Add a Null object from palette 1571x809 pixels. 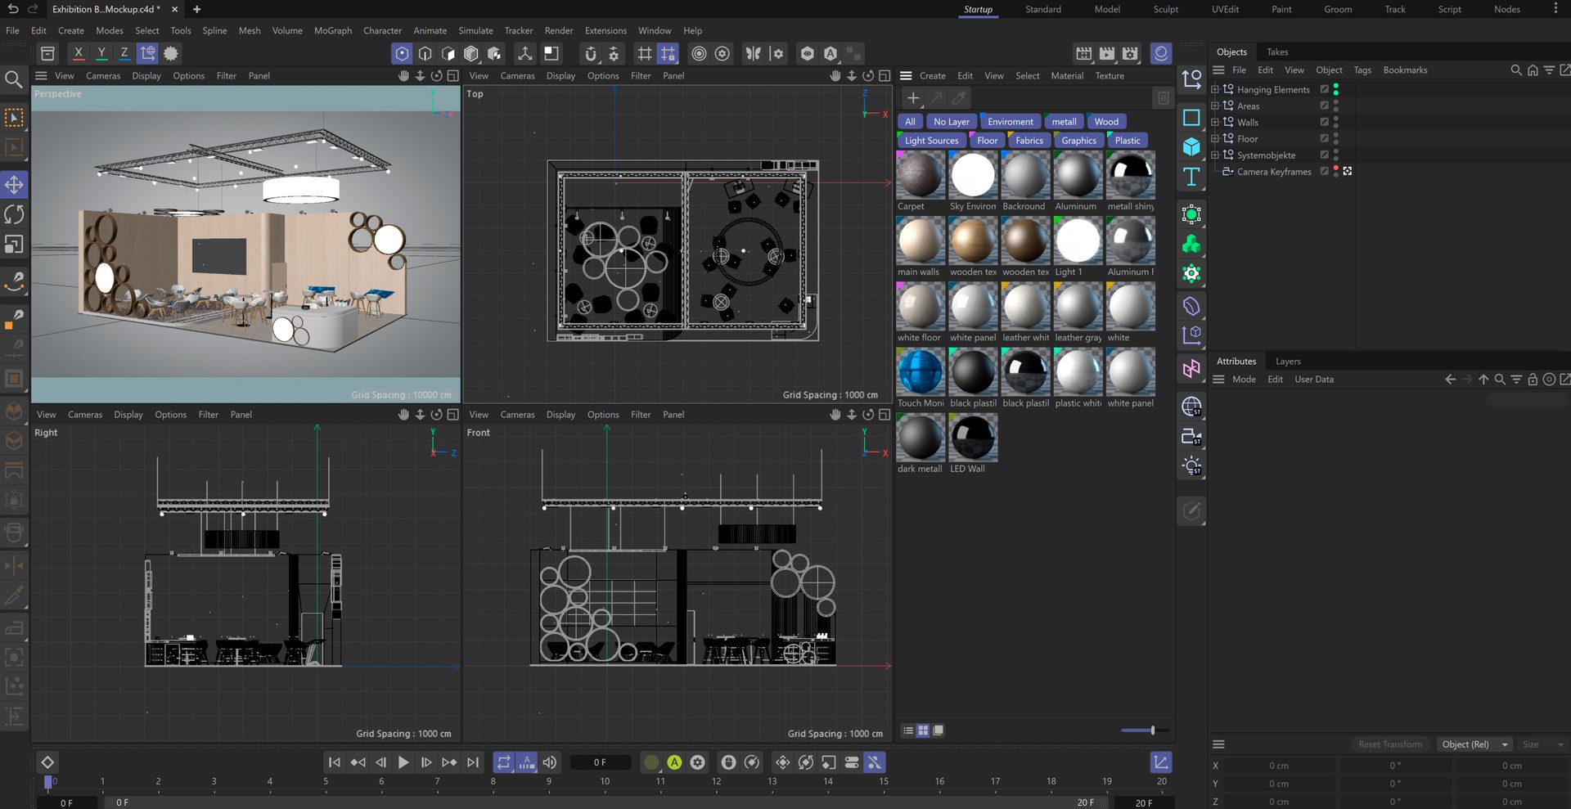[1191, 79]
